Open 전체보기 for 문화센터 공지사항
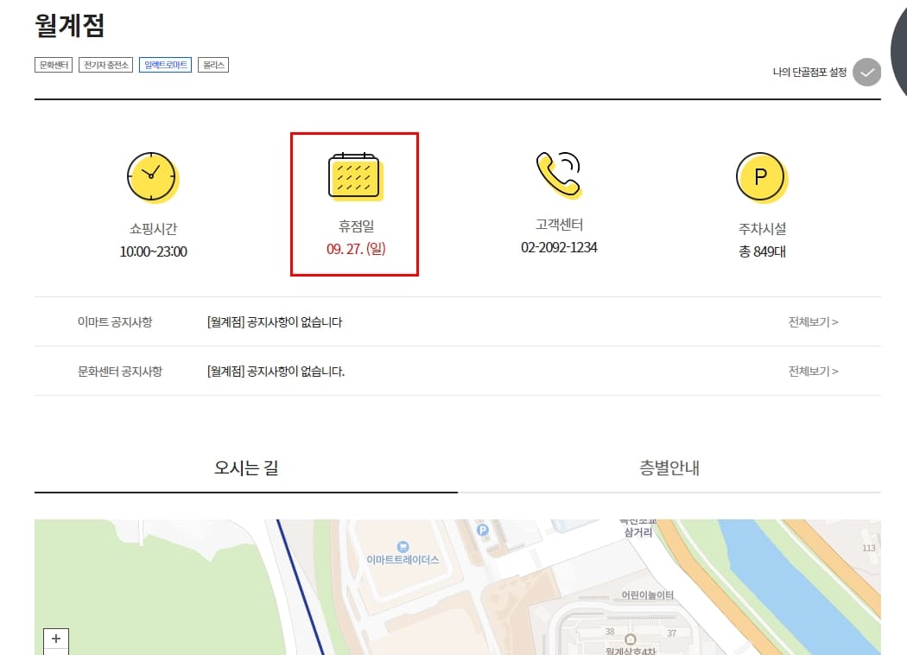Image resolution: width=907 pixels, height=655 pixels. (x=813, y=371)
